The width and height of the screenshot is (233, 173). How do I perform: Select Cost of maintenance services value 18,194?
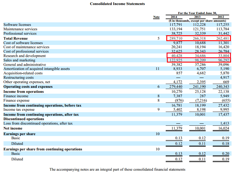200,47
